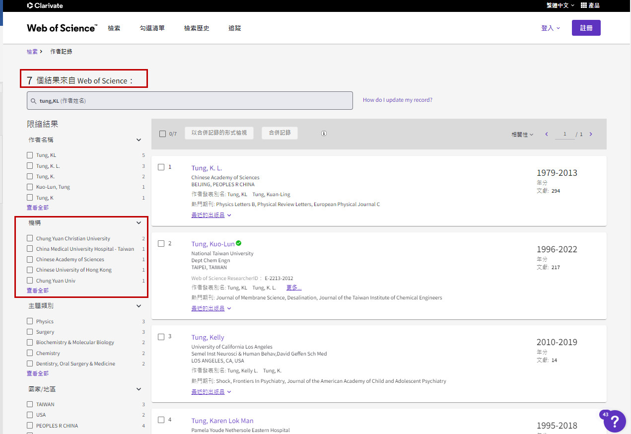Tick the Tung, KL author name filter

[30, 155]
